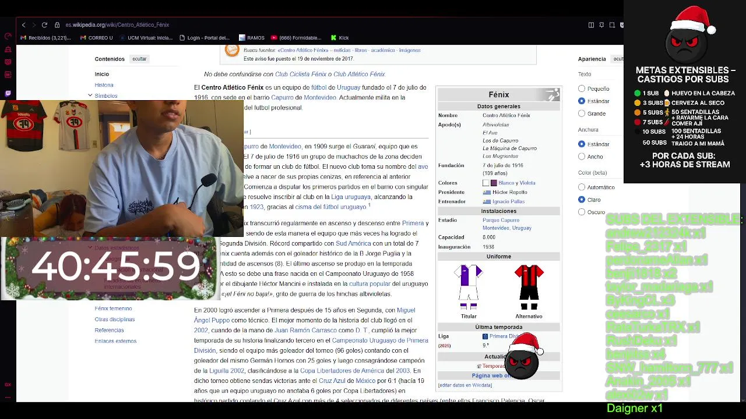This screenshot has height=419, width=746.
Task: Open 'Liguilla 2002' link
Action: click(226, 371)
